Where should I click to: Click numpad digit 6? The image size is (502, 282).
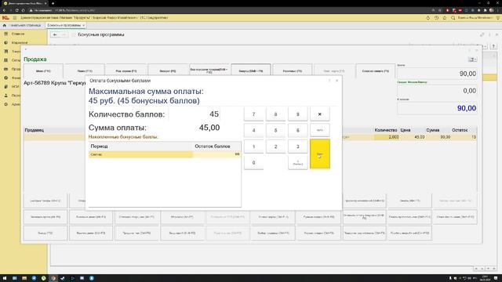tap(298, 130)
